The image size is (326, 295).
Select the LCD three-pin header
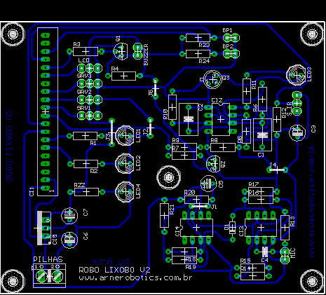point(90,68)
